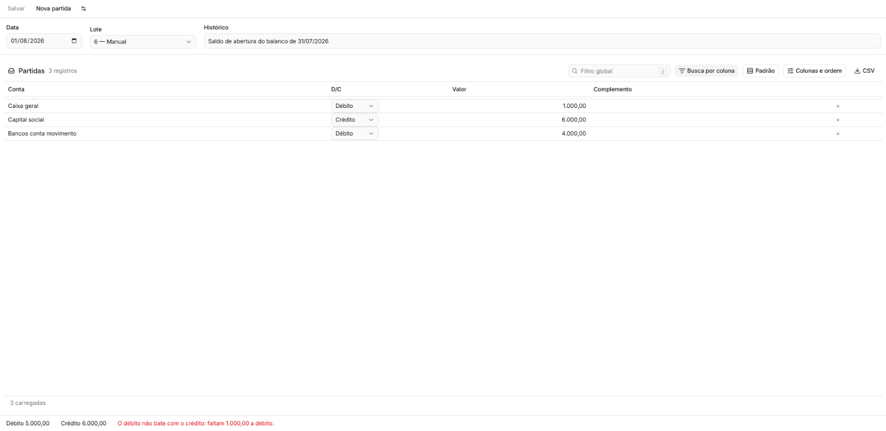Screen dimensions: 886x431
Task: Export the table as CSV
Action: (x=865, y=71)
